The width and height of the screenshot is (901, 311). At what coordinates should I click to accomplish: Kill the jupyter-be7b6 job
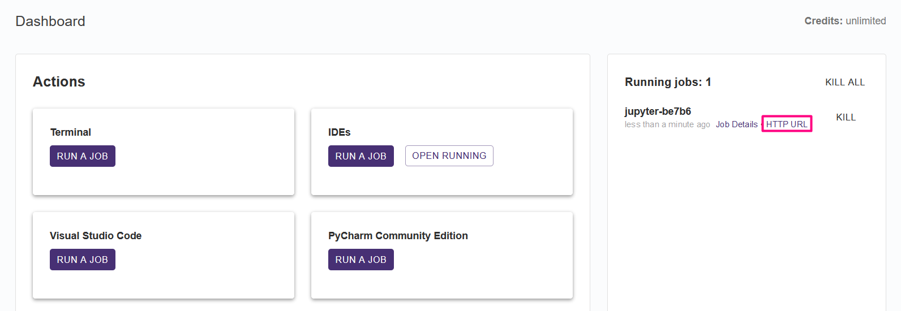846,118
